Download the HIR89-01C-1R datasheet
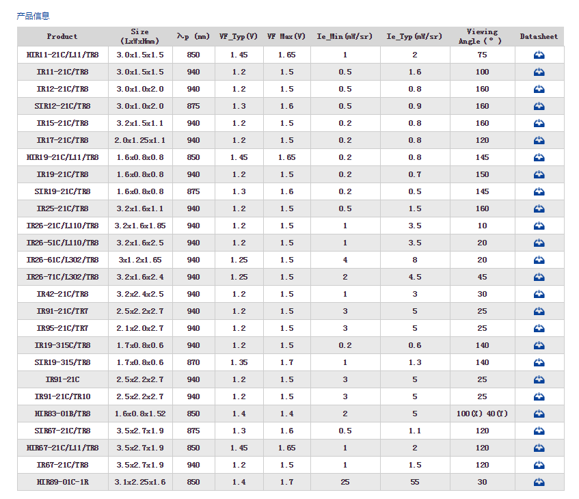579x499 pixels. [539, 482]
